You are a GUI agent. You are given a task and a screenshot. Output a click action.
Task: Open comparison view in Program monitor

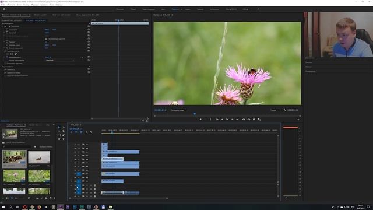pos(259,119)
